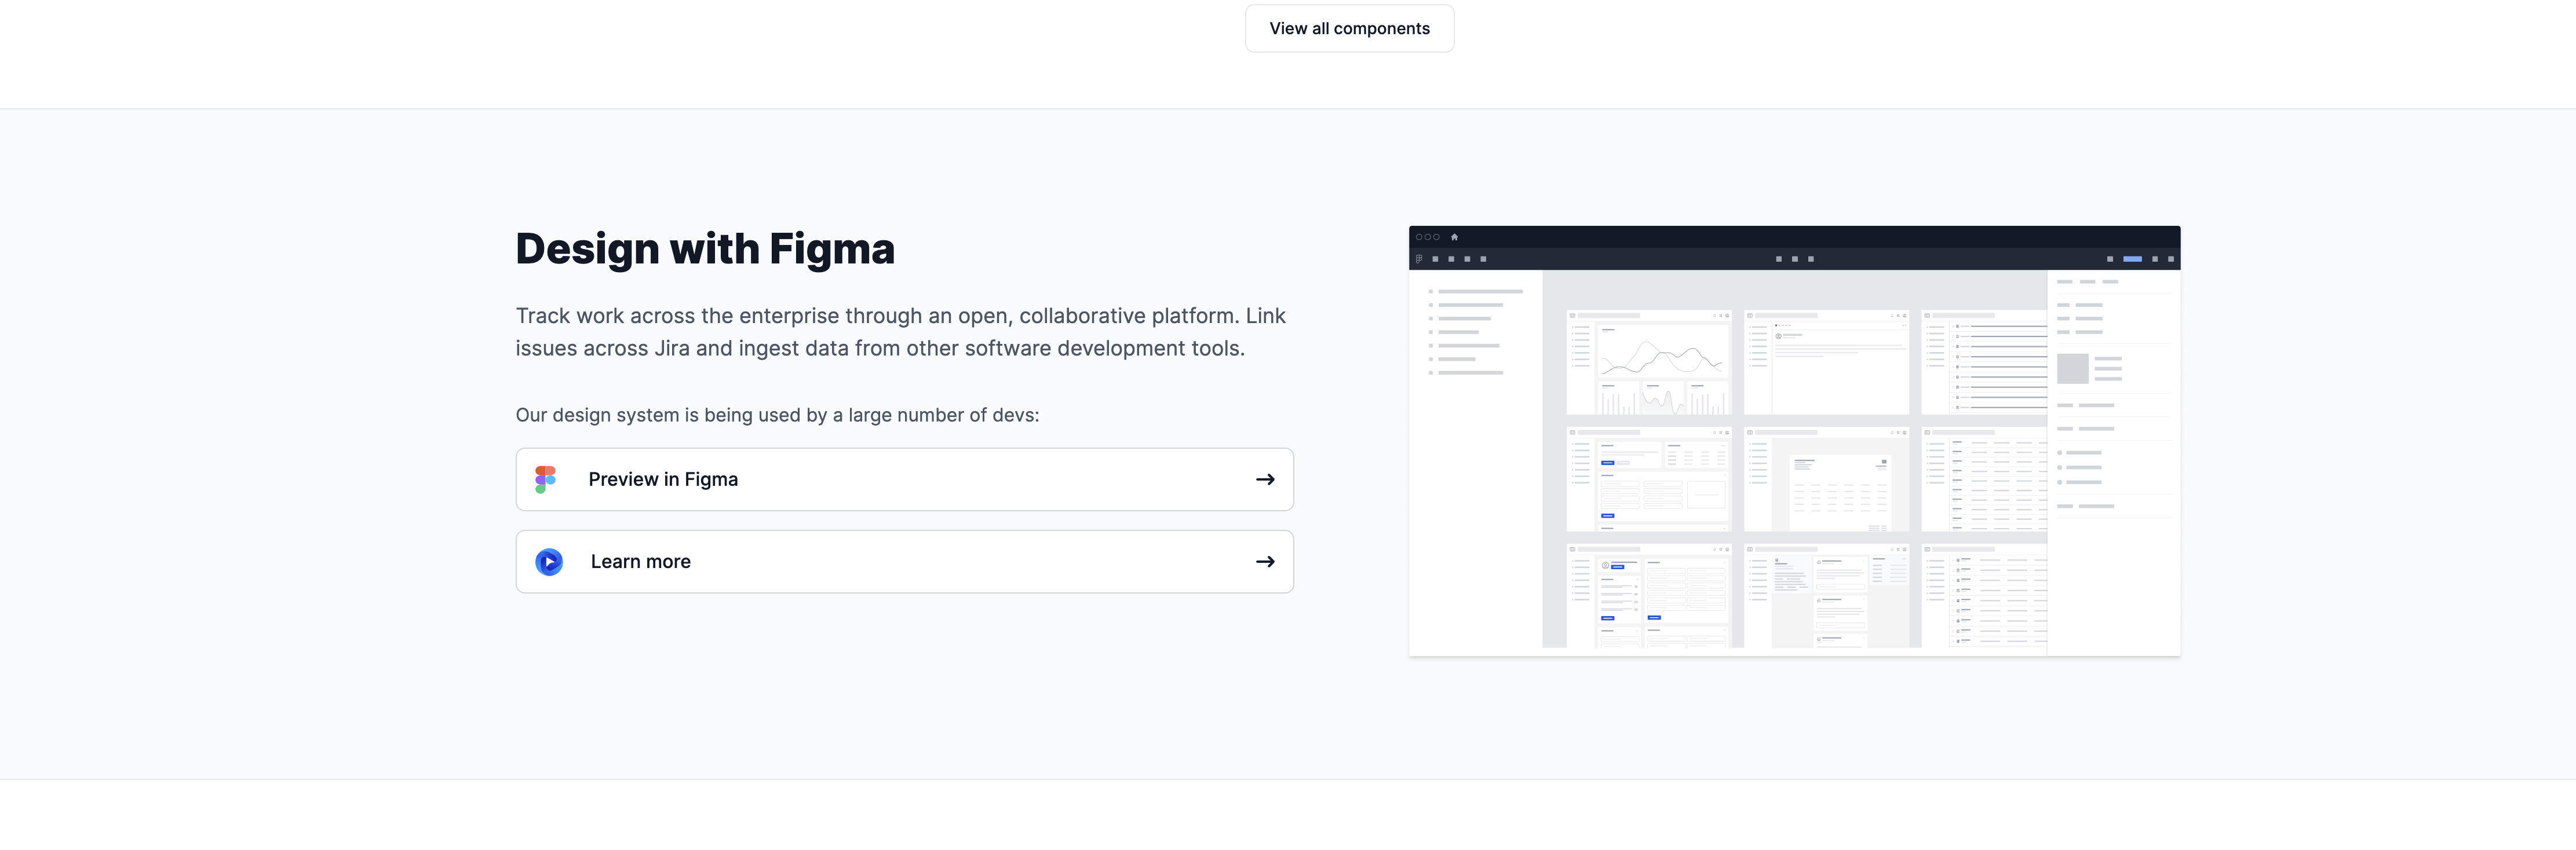Image resolution: width=2576 pixels, height=850 pixels.
Task: Click the arrow on the Preview in Figma card
Action: [1265, 479]
